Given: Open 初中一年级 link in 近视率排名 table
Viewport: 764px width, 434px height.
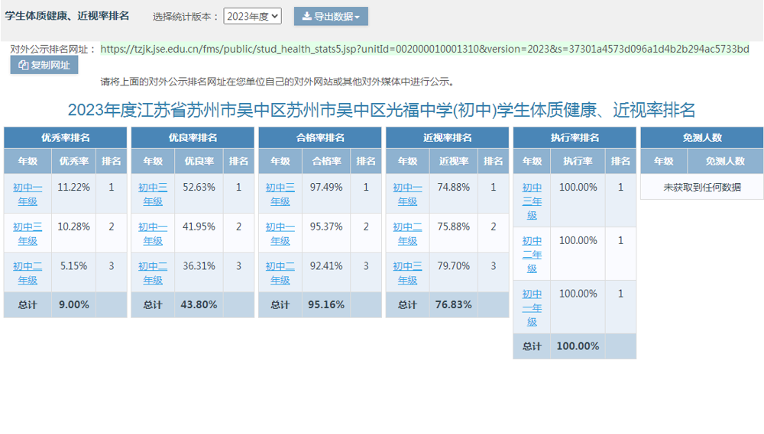Looking at the screenshot, I should [407, 194].
